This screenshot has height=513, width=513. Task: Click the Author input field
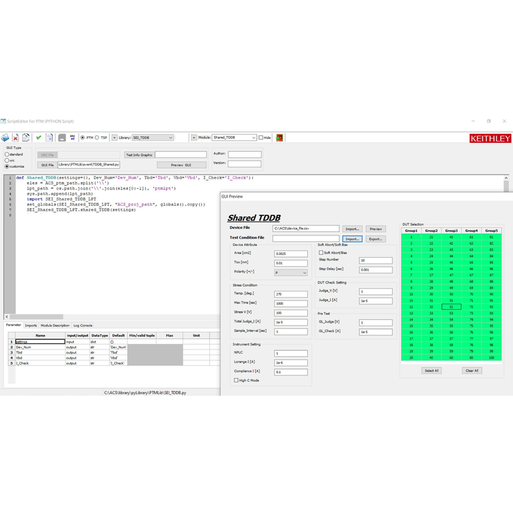click(x=245, y=154)
